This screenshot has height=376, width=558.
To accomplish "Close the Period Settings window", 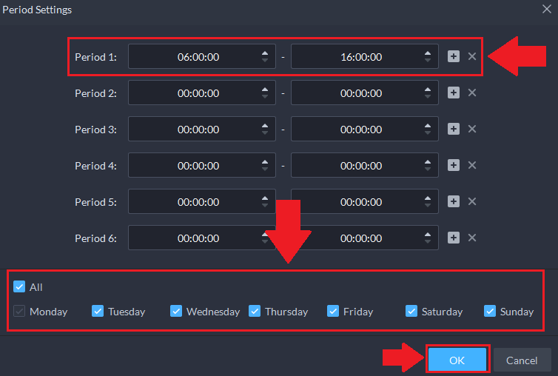I will [x=546, y=10].
